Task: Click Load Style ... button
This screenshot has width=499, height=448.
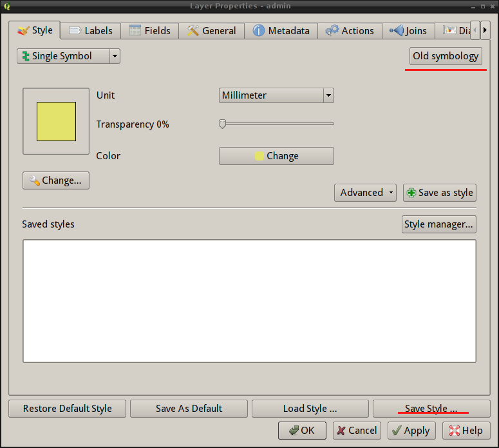Action: 310,409
